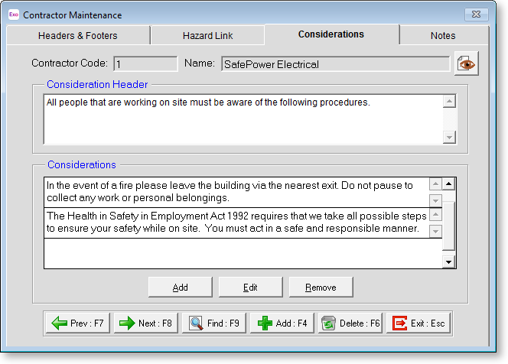Click Considerations list outer scrollbar down arrow
This screenshot has height=364, width=508.
click(x=449, y=262)
